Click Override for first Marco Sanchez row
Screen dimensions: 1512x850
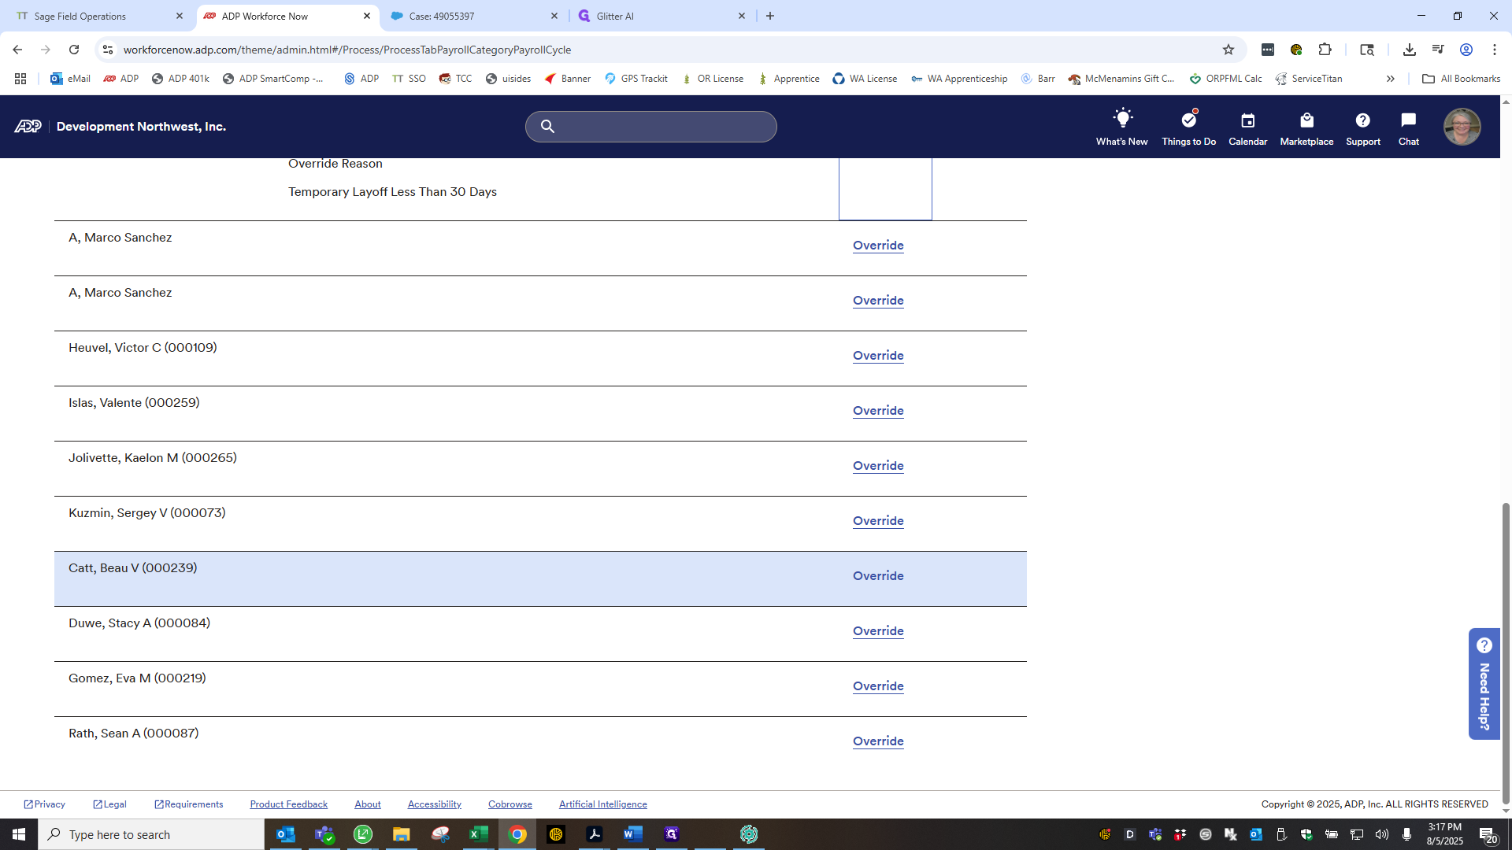pos(878,246)
